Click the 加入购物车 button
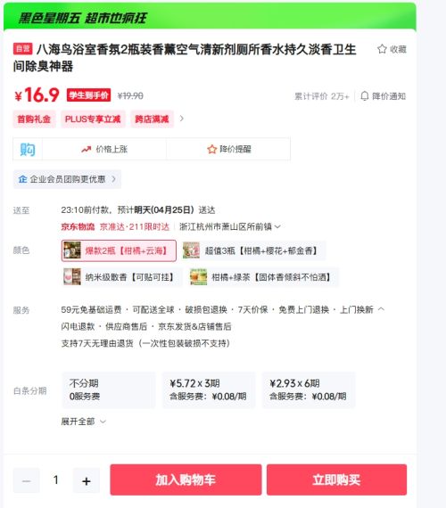This screenshot has width=446, height=508. click(x=186, y=479)
